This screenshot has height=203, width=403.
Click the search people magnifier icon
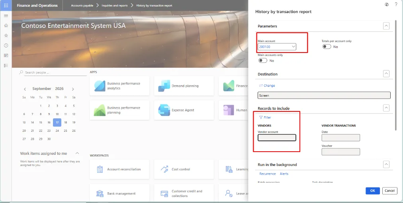point(22,72)
